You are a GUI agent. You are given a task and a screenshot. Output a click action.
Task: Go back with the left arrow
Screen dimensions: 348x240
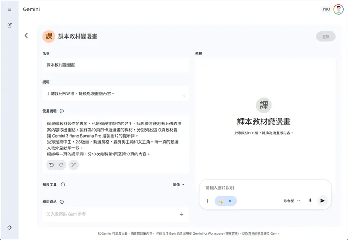pos(26,35)
